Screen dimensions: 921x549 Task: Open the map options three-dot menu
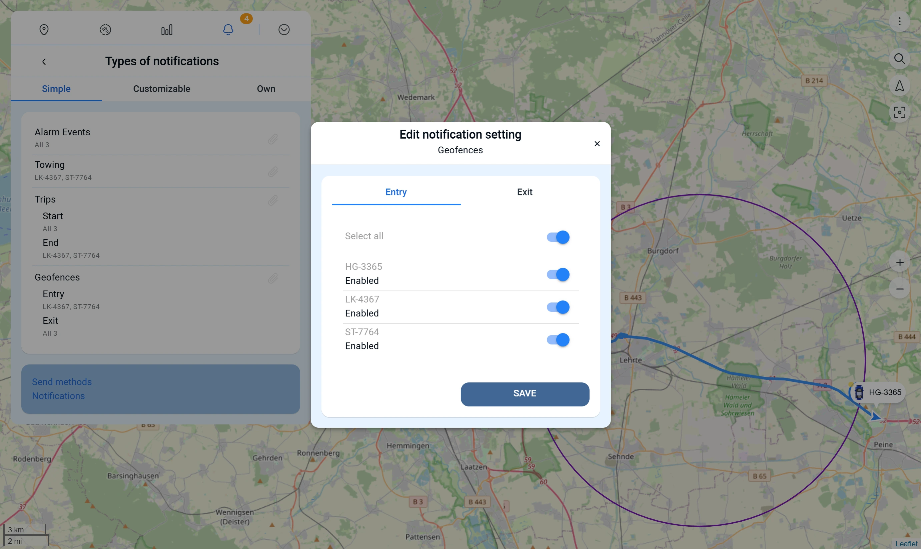click(900, 21)
